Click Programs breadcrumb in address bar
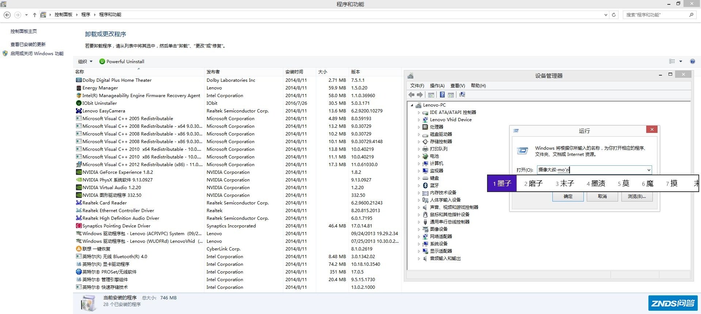701x314 pixels. coord(86,15)
